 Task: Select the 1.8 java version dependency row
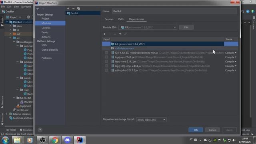pos(170,44)
